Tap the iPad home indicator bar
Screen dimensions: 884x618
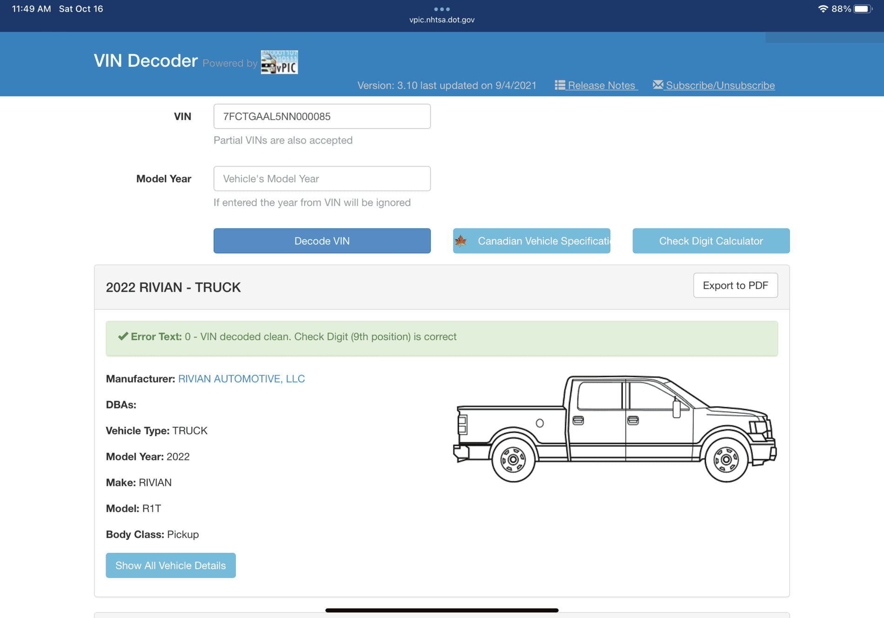442,610
